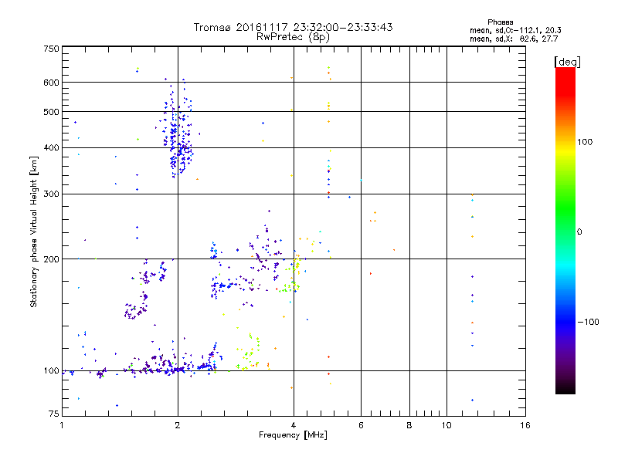This screenshot has height=463, width=618.
Task: Click the plot title 'Tromsø 20161117 23:32:00-23:33:43'
Action: 293,27
